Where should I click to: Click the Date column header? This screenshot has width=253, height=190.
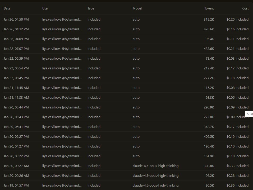click(x=7, y=8)
